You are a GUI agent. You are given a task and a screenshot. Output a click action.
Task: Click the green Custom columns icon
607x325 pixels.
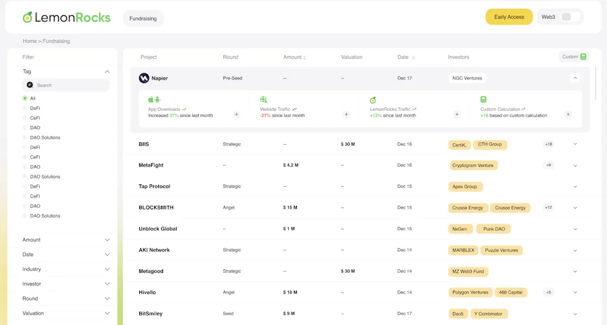pyautogui.click(x=583, y=57)
